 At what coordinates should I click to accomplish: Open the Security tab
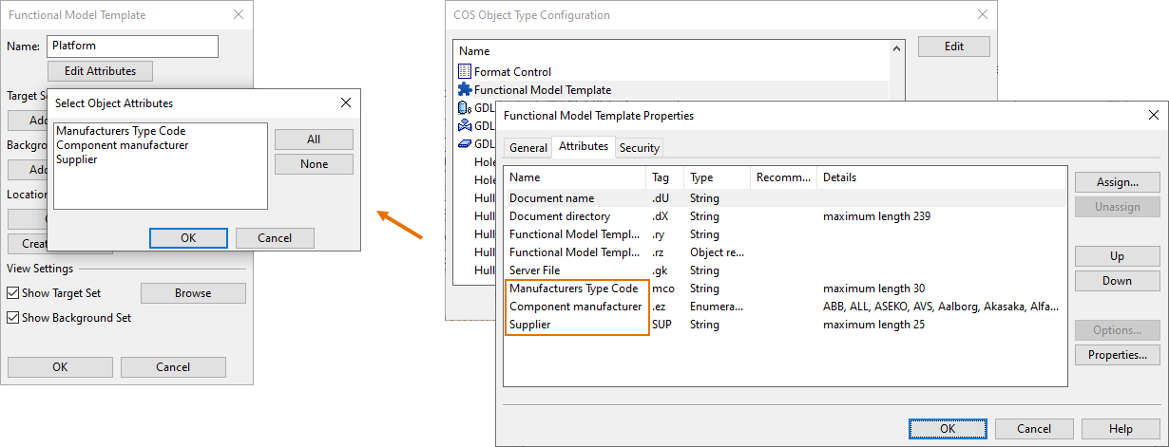(639, 148)
